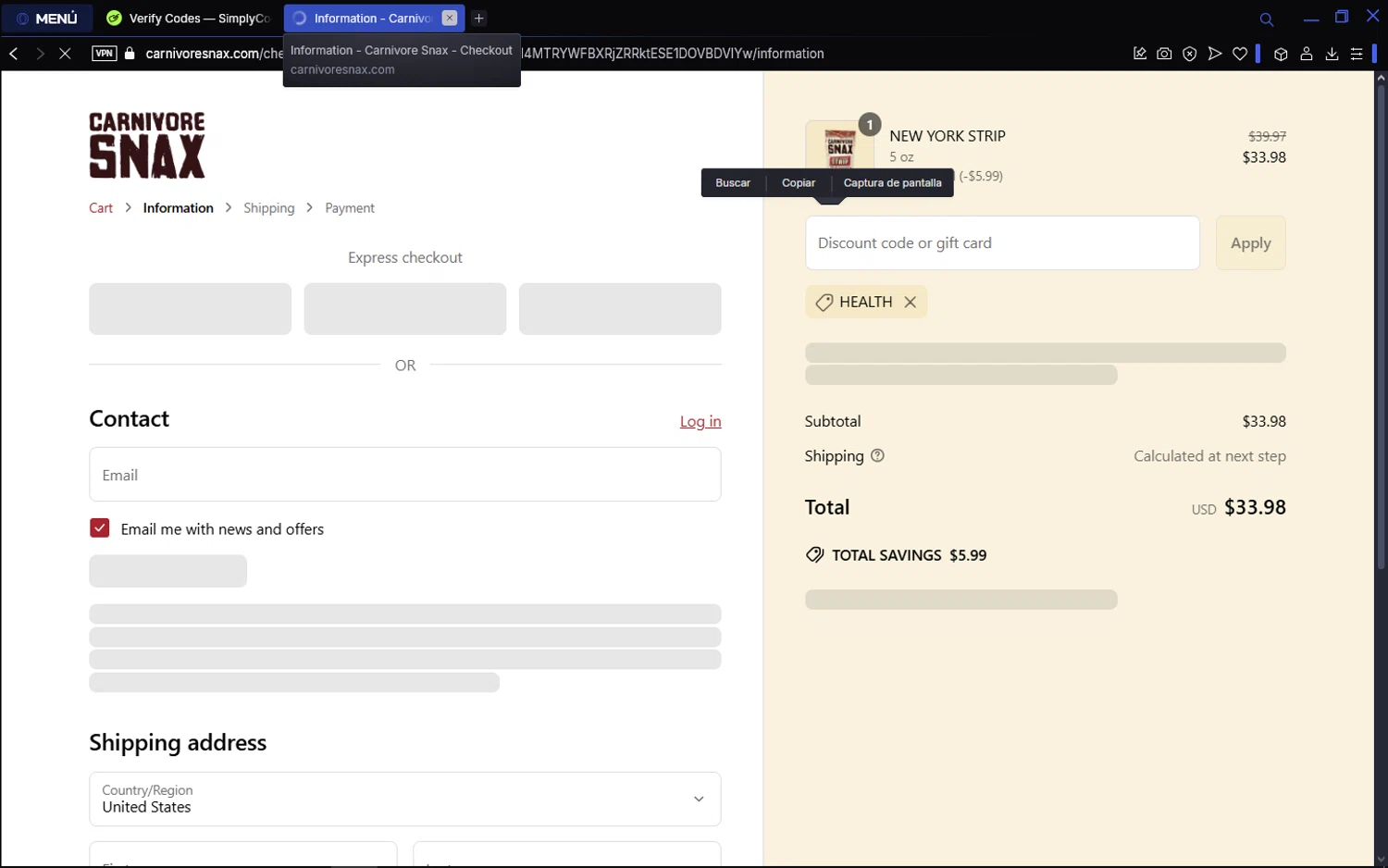Viewport: 1388px width, 868px height.
Task: Click the scrollbar up arrow
Action: (x=1381, y=79)
